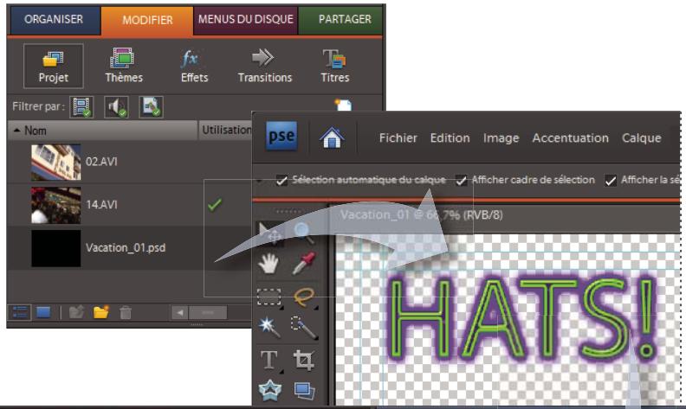Switch the project panel to list view

(x=20, y=312)
